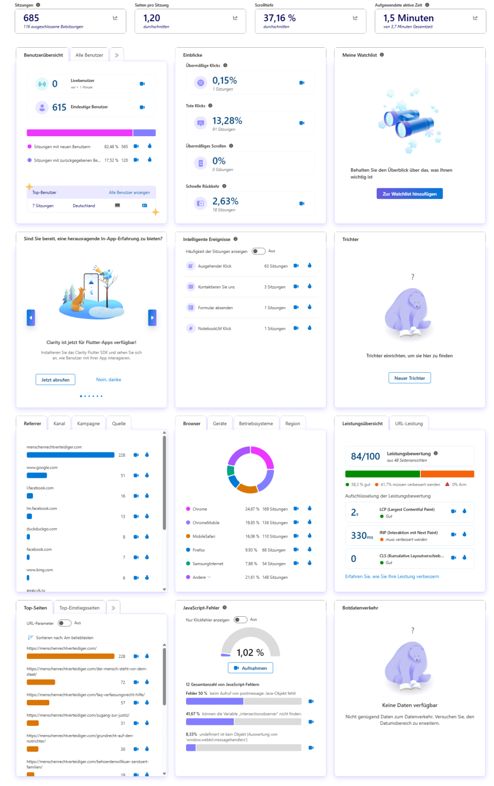Open recordings for Schnelle Rückkehr
The width and height of the screenshot is (494, 786).
[302, 203]
